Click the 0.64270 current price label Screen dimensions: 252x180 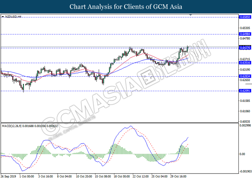click(245, 48)
